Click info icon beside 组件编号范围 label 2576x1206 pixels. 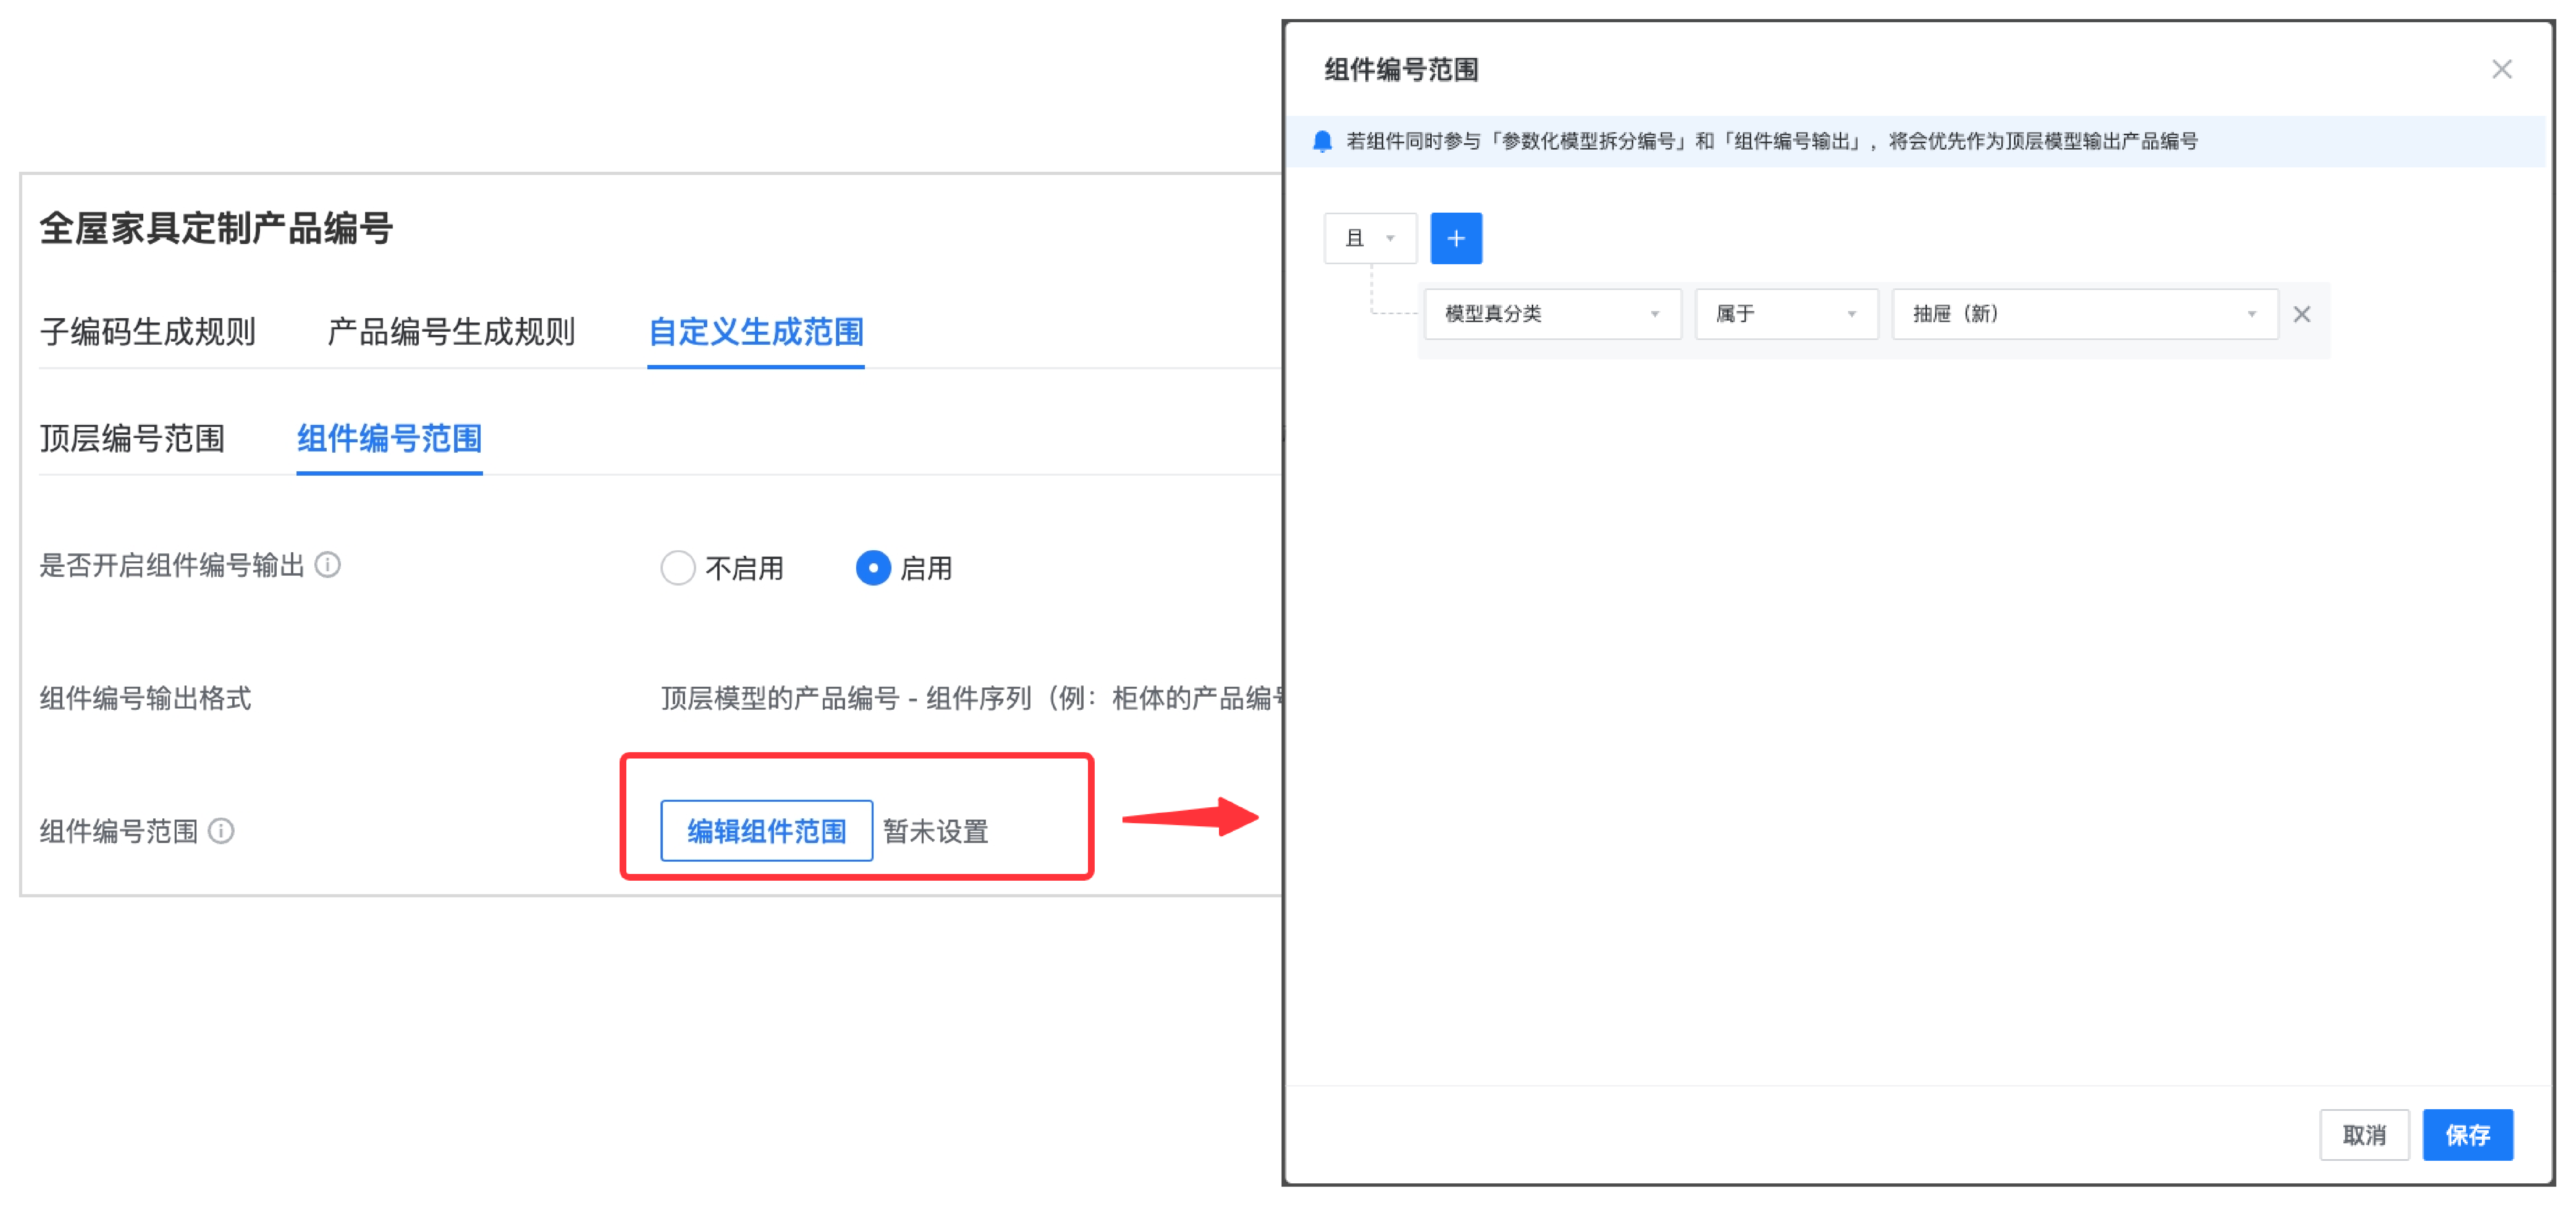[x=221, y=832]
